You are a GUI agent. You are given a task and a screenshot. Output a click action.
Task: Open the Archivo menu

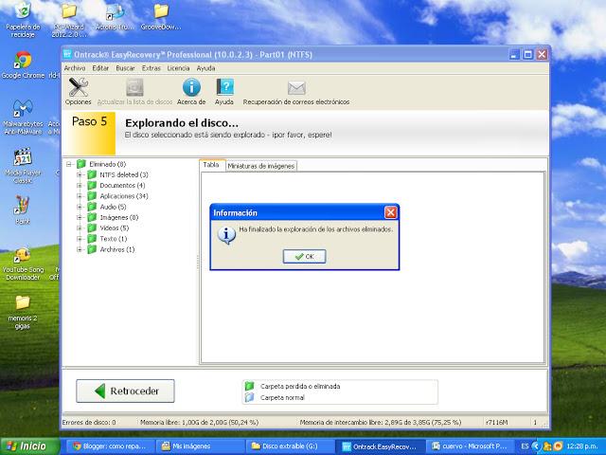(x=74, y=68)
